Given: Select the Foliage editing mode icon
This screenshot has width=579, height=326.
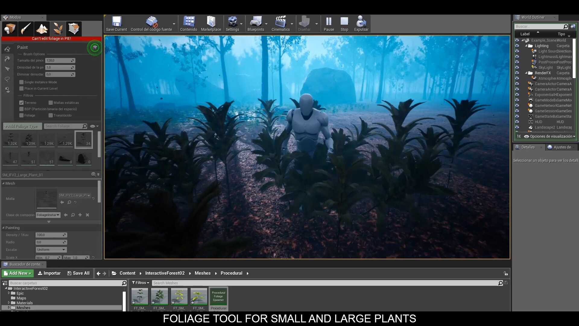Looking at the screenshot, I should [58, 29].
